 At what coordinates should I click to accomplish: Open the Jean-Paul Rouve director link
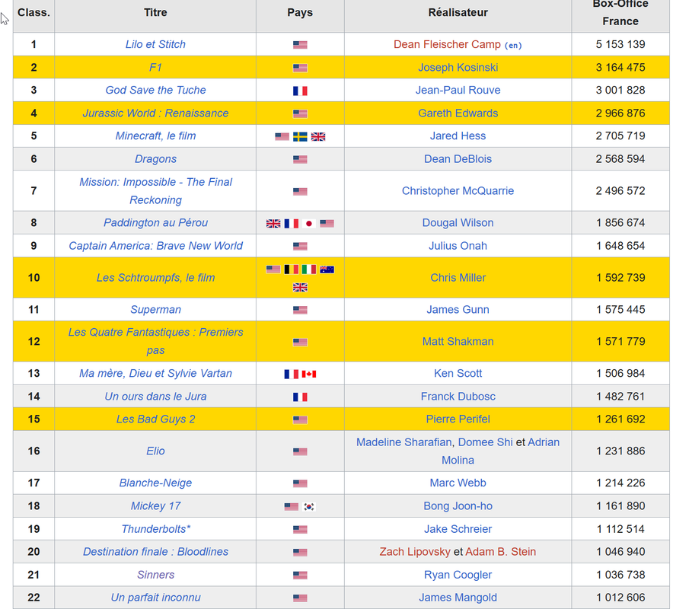pyautogui.click(x=458, y=90)
